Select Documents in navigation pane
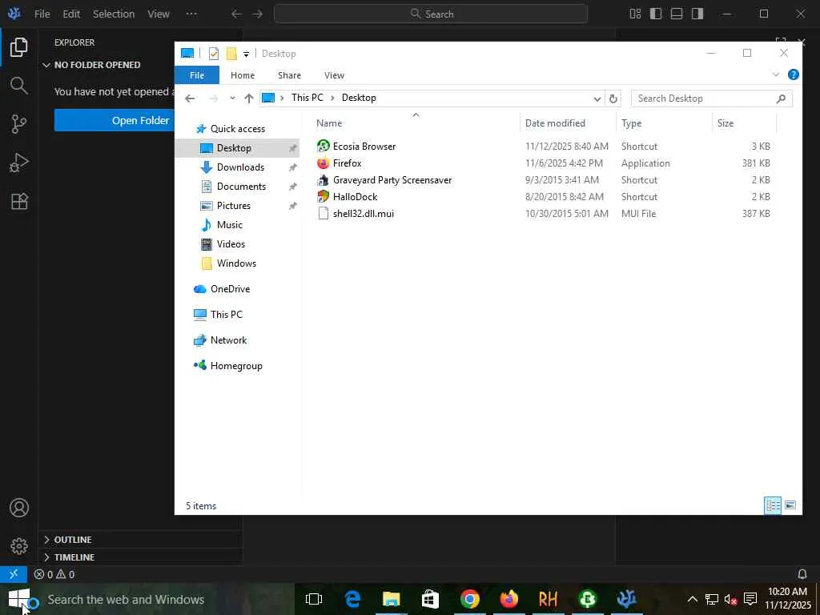 click(x=241, y=187)
